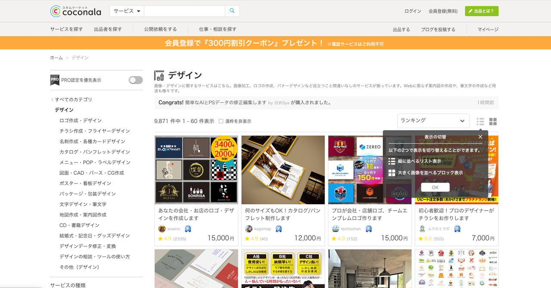Click the badge icon next to sixamo
551x288 pixels.
pyautogui.click(x=188, y=229)
